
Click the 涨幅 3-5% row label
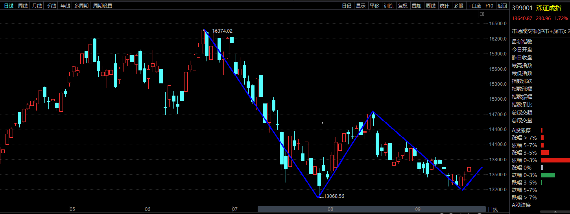(x=524, y=153)
